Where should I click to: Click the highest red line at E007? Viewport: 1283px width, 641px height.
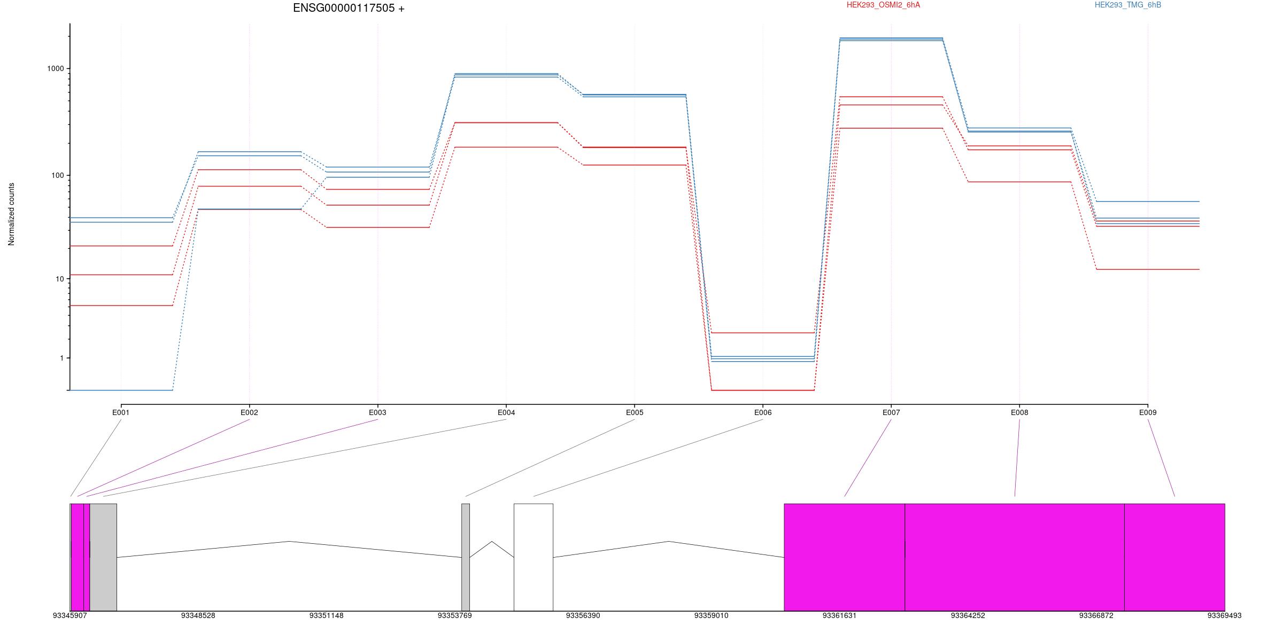click(x=891, y=97)
